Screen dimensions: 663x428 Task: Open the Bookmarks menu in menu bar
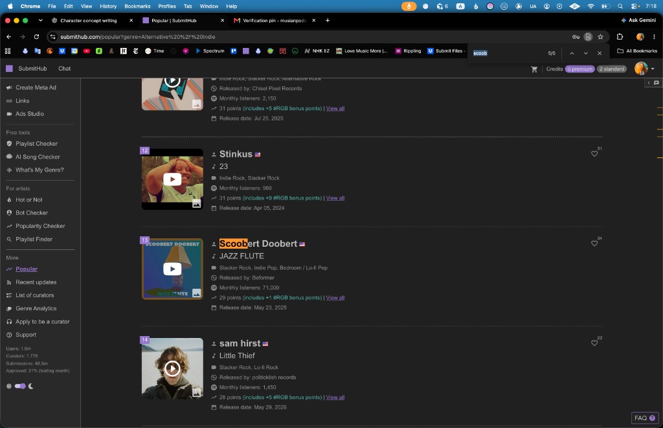point(137,6)
